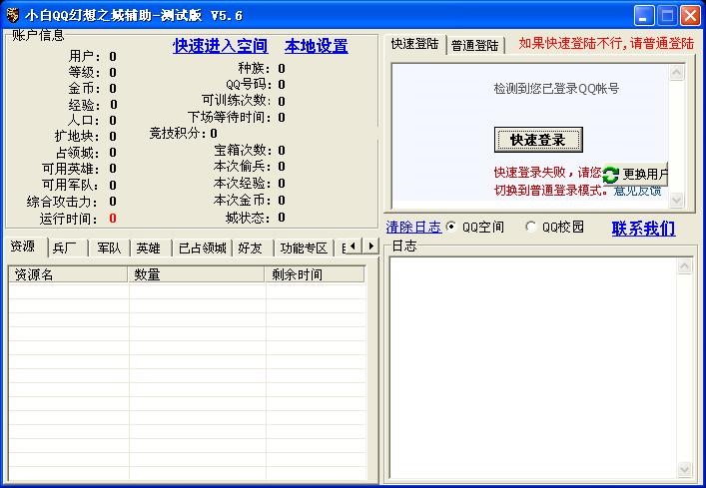The height and width of the screenshot is (488, 706).
Task: Click the QQ号码 label
Action: [x=249, y=85]
